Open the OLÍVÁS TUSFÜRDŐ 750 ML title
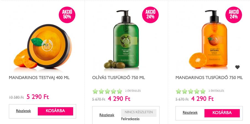Screen dimensions: 250x124 pyautogui.click(x=118, y=78)
